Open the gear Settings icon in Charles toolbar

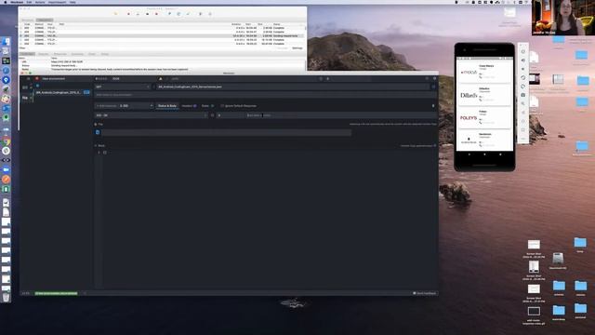click(x=210, y=14)
